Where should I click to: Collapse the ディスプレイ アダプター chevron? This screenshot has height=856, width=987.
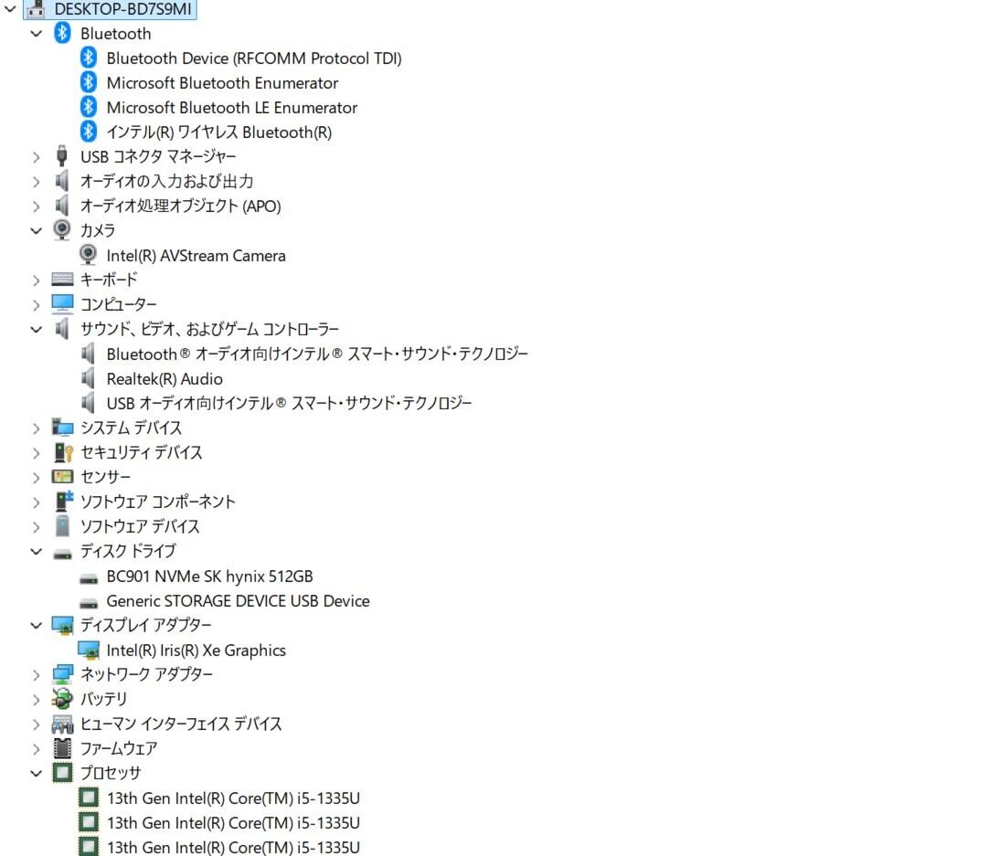point(36,626)
